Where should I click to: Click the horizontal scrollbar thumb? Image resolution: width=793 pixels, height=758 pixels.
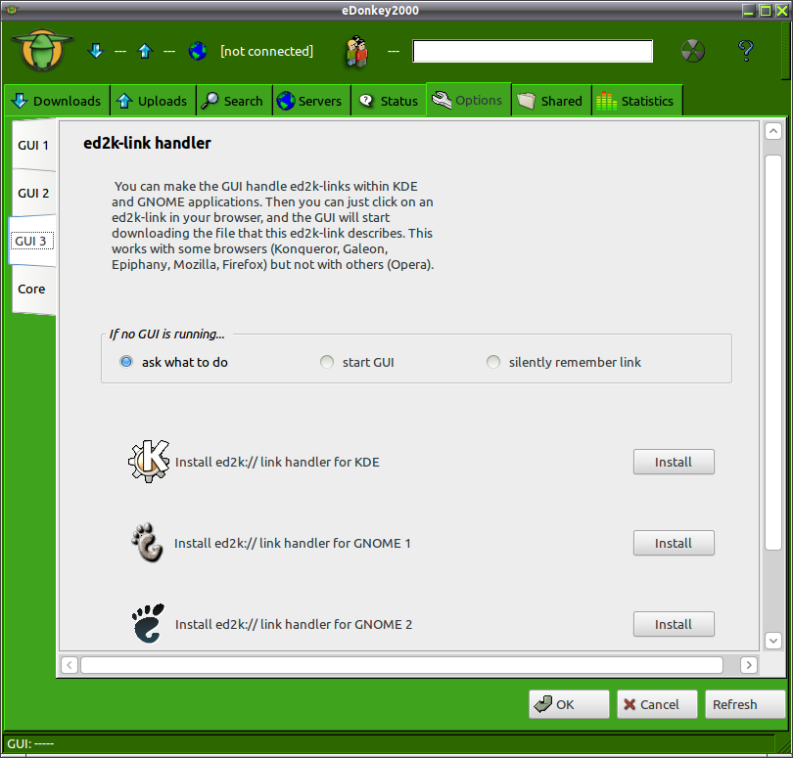(401, 664)
